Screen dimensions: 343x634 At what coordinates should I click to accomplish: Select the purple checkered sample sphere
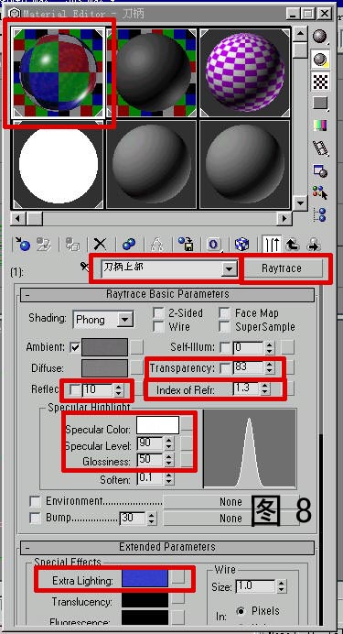point(245,72)
